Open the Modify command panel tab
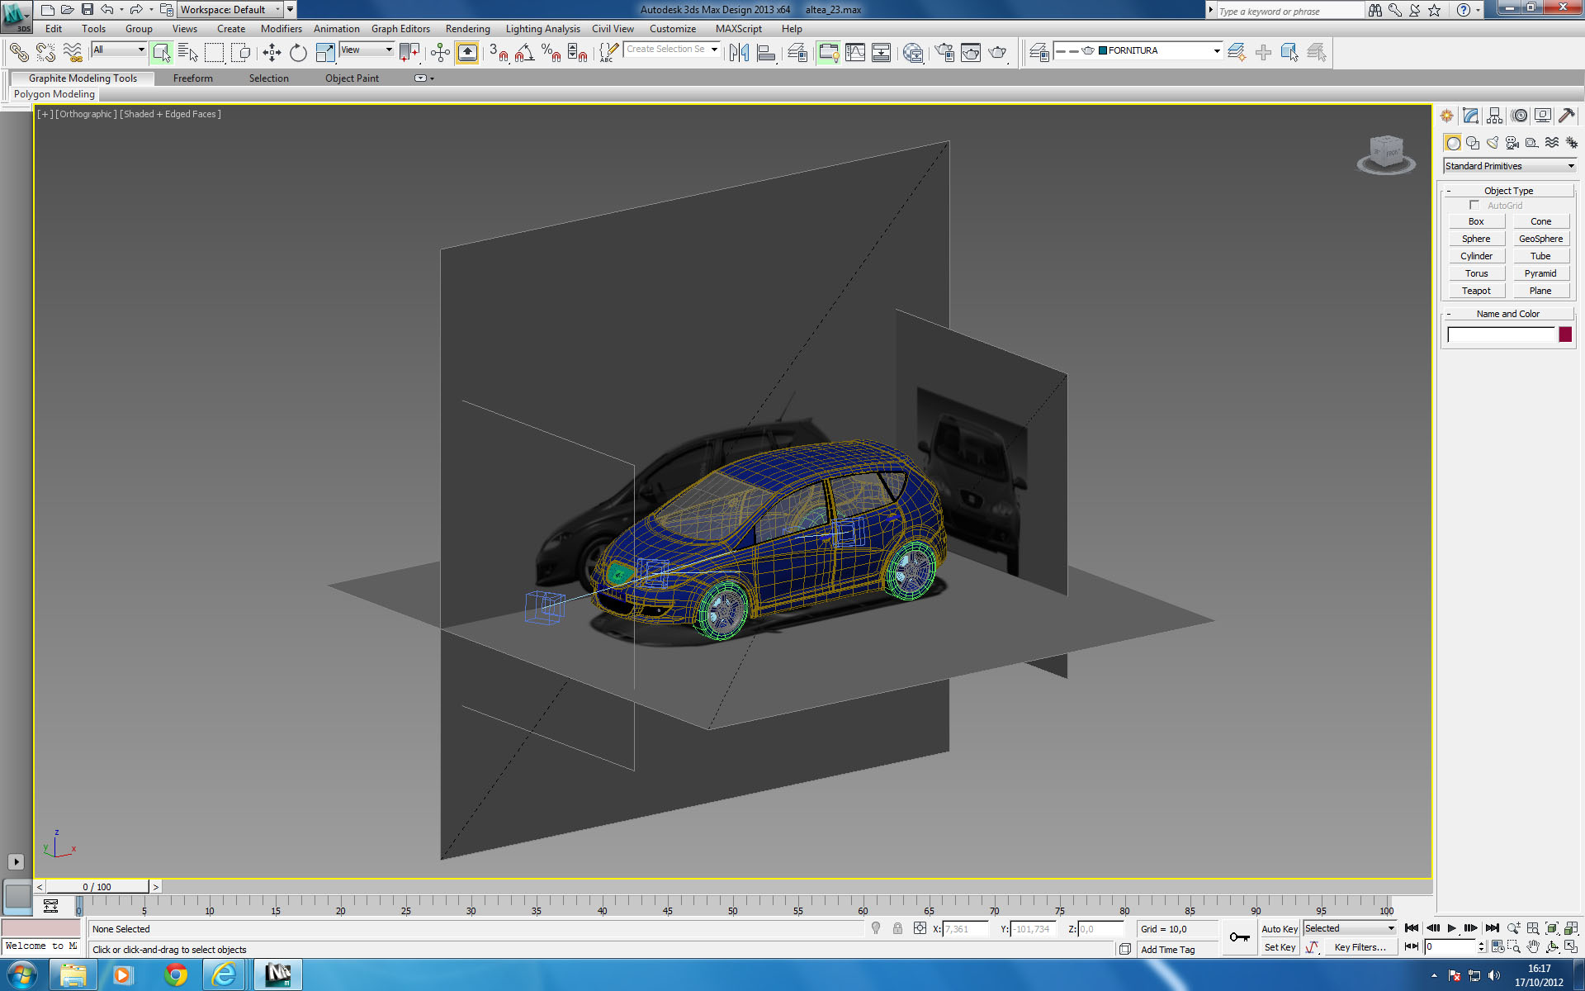This screenshot has height=991, width=1585. tap(1470, 116)
